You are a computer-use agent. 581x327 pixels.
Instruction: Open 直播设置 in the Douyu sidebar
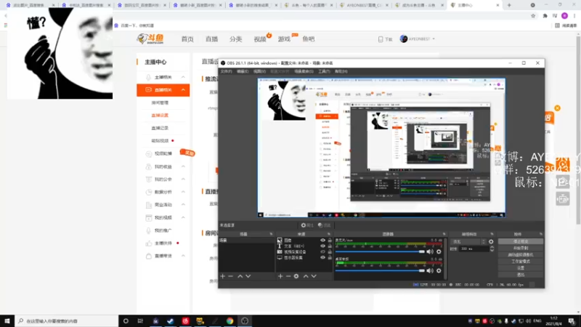pyautogui.click(x=160, y=116)
